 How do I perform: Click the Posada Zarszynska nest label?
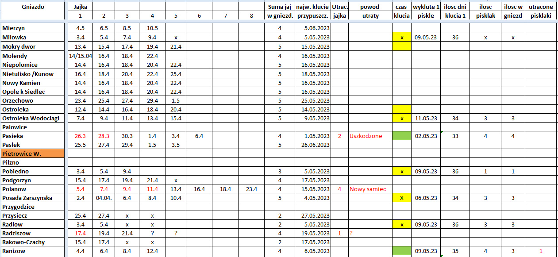[x=33, y=198]
